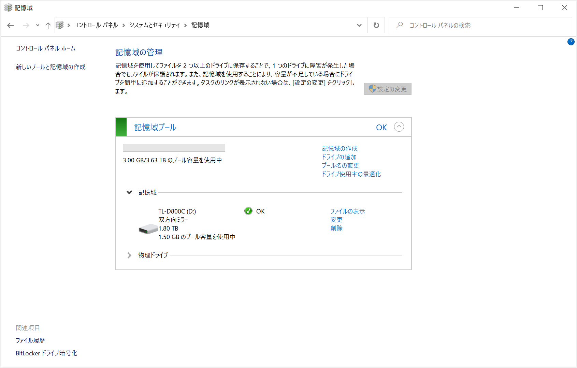Click the storage spaces icon in address bar
577x368 pixels.
pyautogui.click(x=60, y=25)
